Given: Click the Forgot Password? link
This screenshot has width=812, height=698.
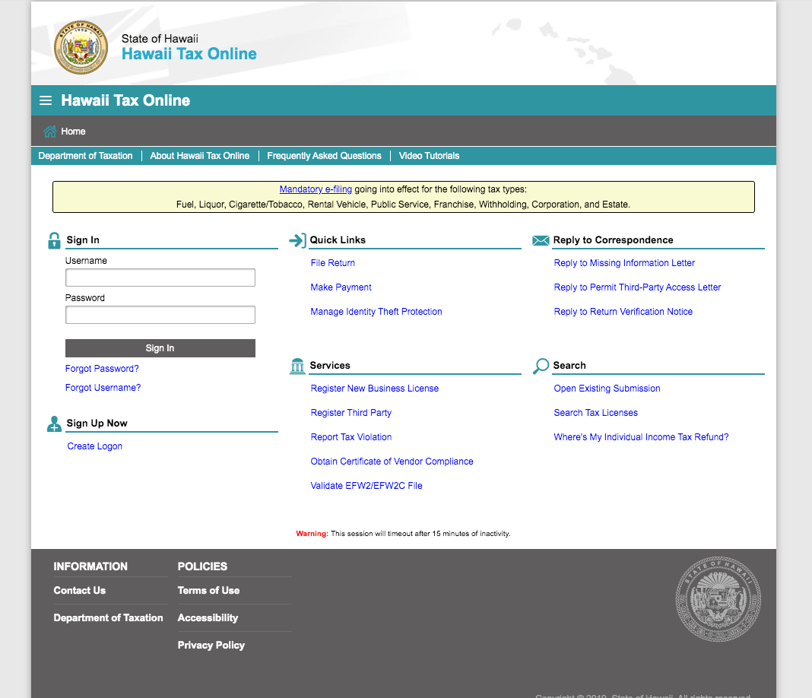Looking at the screenshot, I should point(101,368).
